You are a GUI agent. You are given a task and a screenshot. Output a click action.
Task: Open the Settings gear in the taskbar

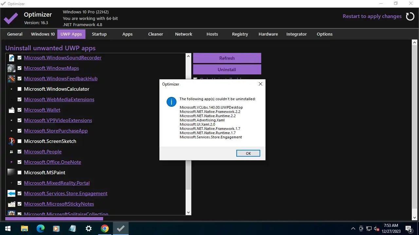click(89, 228)
